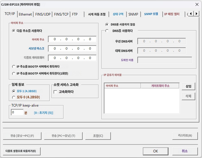Click the 서브넷 마스크 input field
Screen dimensions: 202x158
pyautogui.click(x=72, y=49)
